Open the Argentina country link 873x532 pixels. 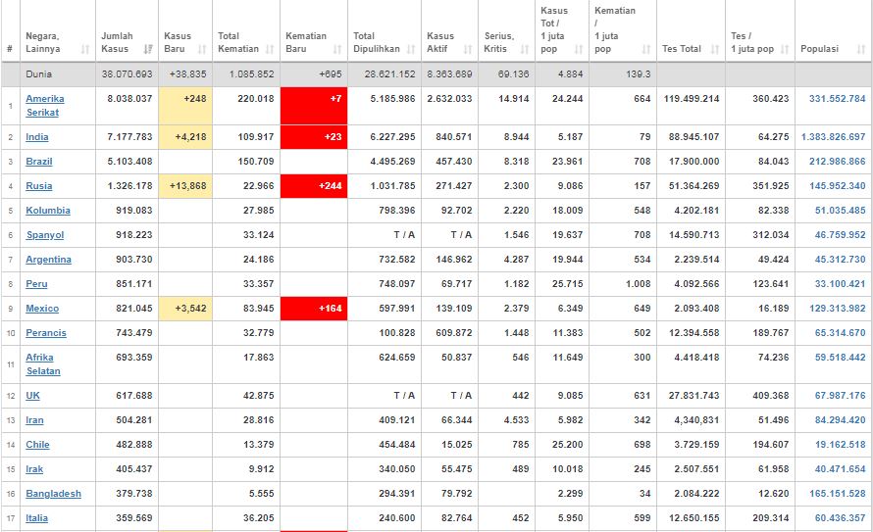48,259
